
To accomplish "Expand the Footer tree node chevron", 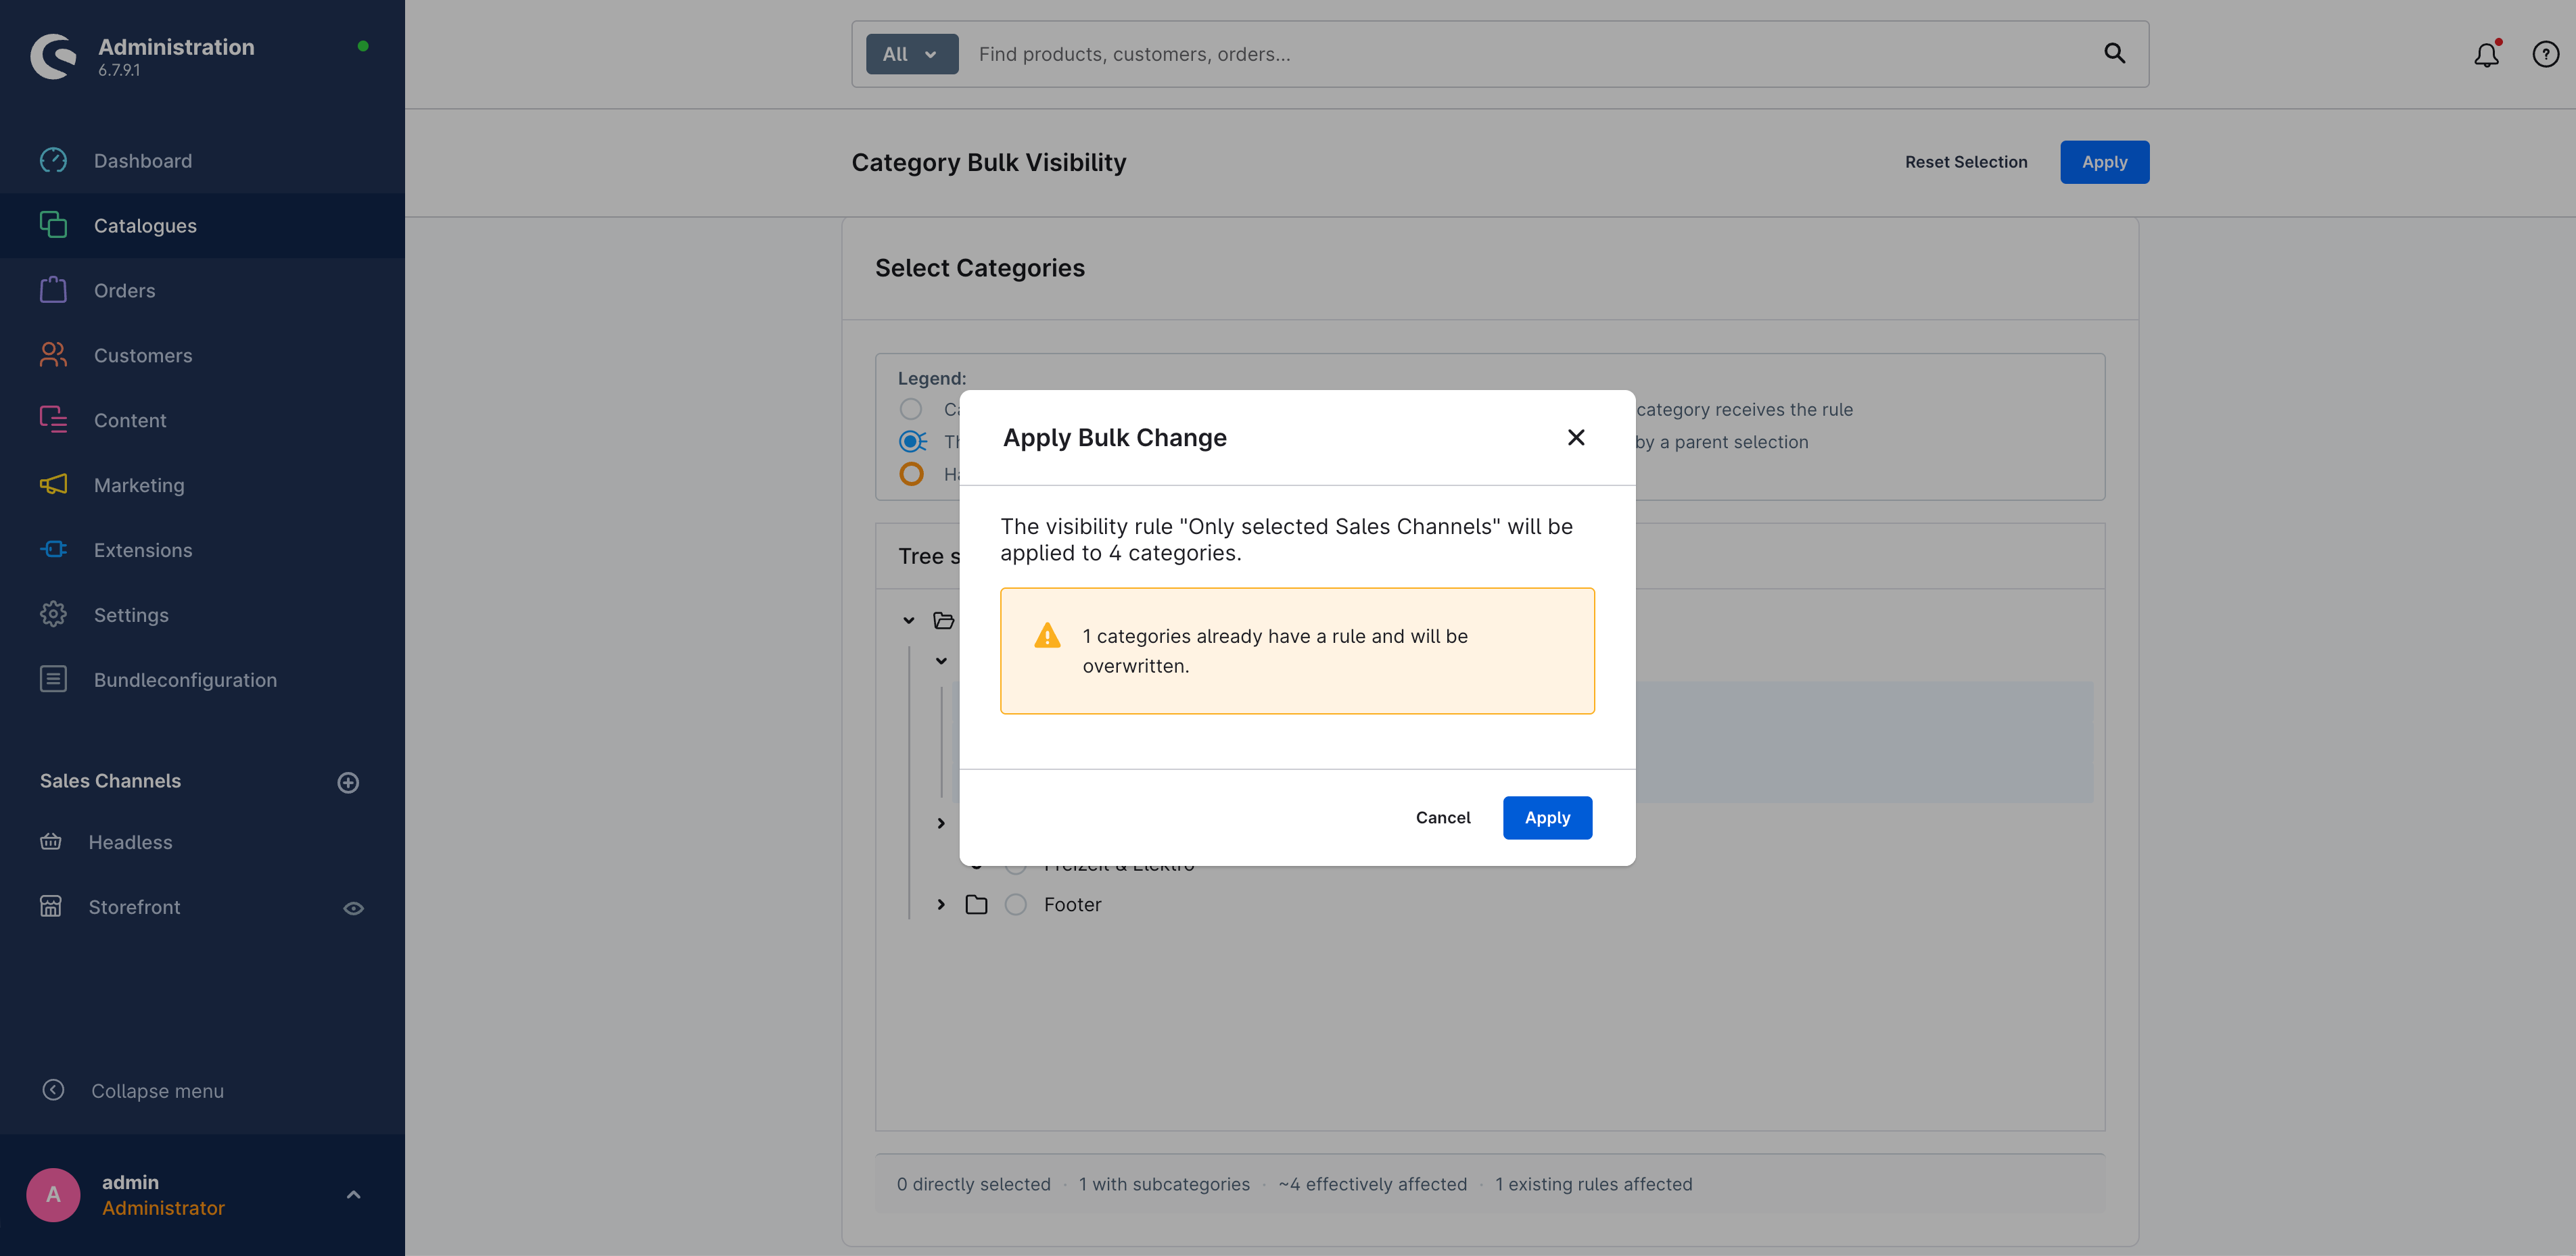I will (940, 904).
